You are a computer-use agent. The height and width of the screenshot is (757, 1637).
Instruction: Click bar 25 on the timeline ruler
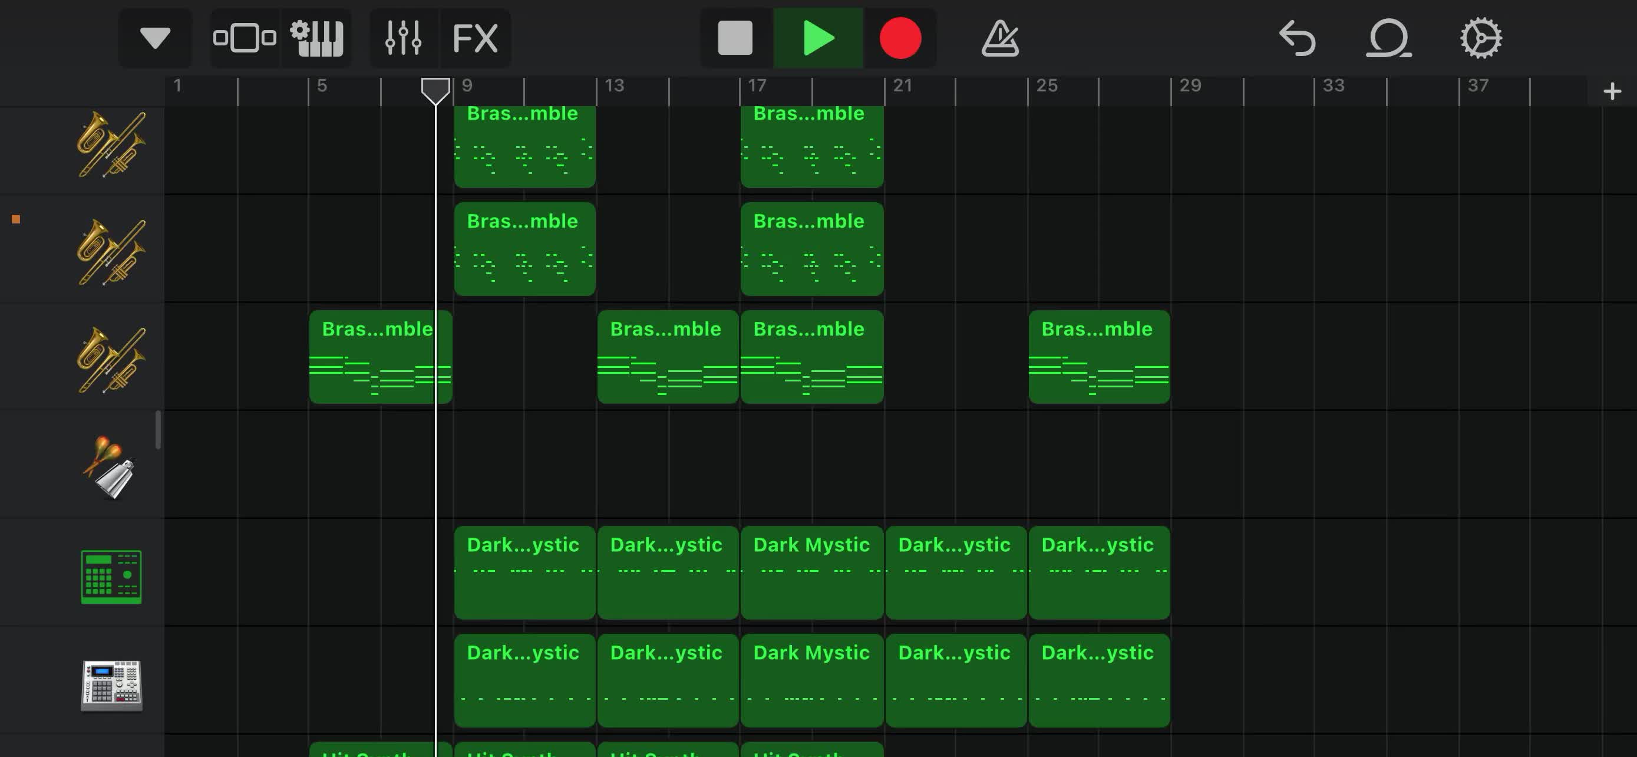[x=1047, y=86]
